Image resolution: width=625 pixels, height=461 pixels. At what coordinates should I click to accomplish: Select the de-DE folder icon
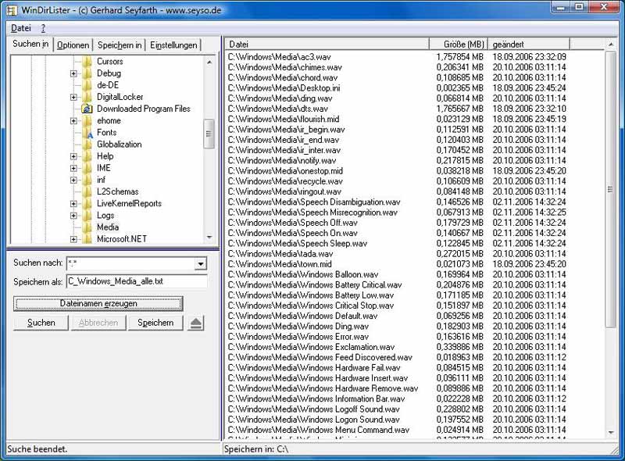tap(87, 85)
